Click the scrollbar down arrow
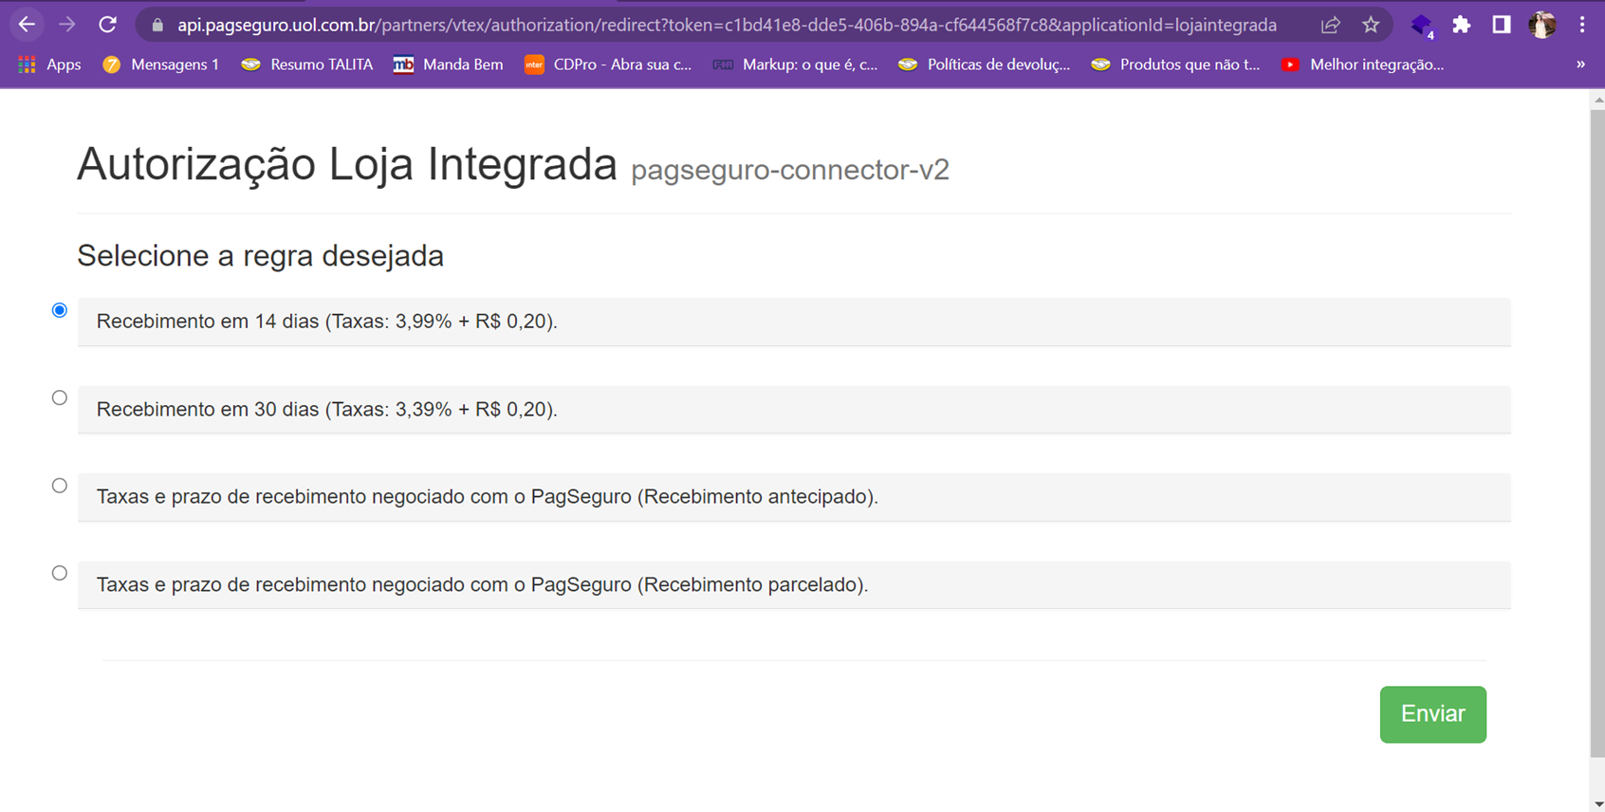 click(x=1598, y=804)
